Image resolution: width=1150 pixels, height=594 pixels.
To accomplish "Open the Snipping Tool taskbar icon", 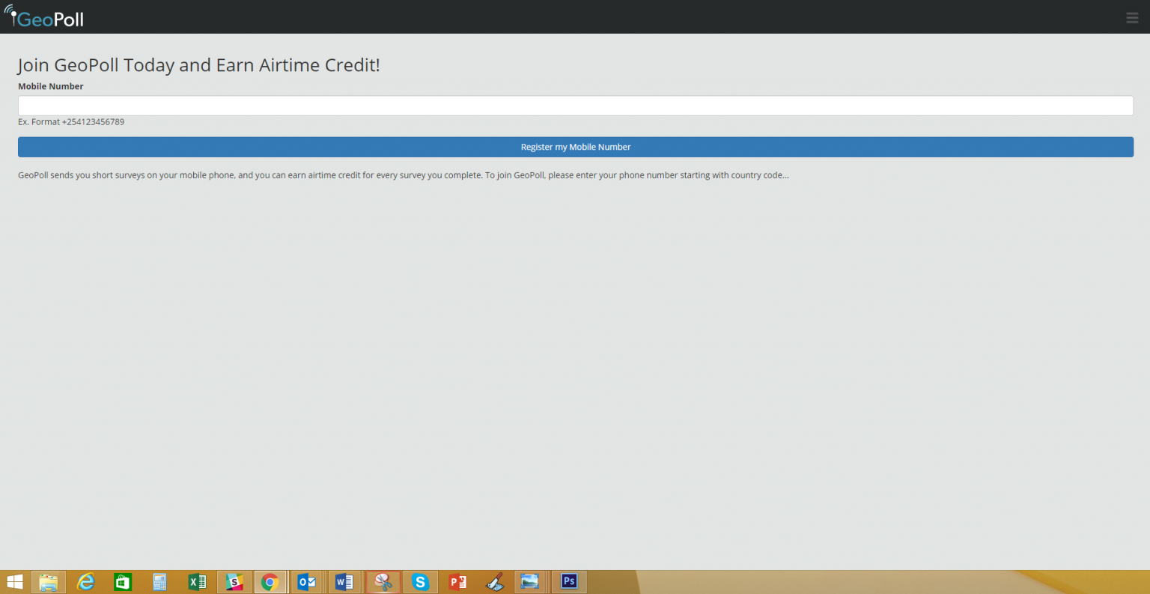I will (383, 582).
